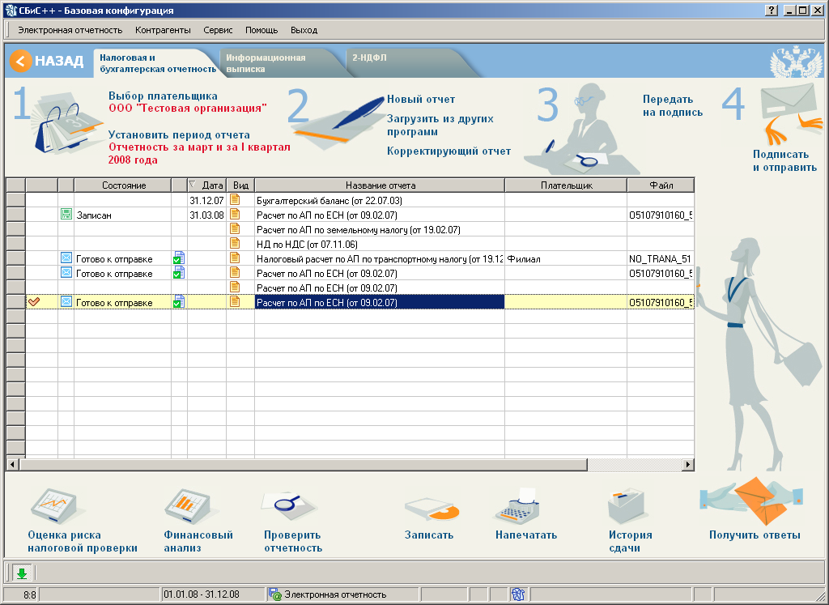
Task: Click the Состояние column header
Action: 124,185
